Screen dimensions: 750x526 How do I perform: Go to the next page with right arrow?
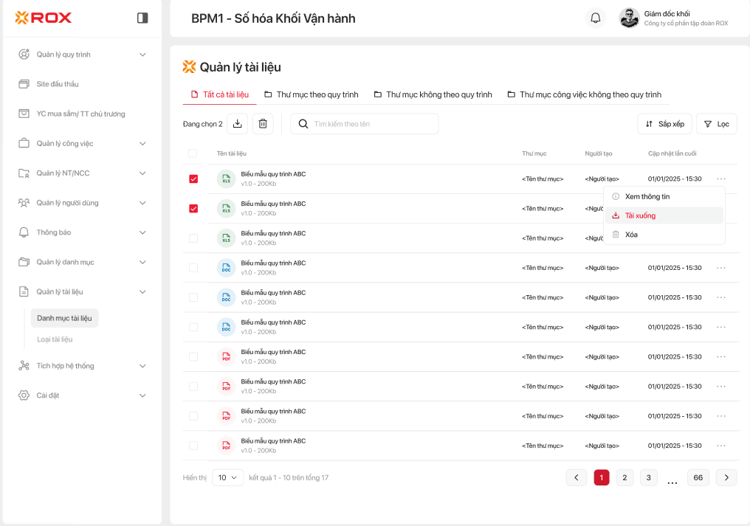[726, 477]
